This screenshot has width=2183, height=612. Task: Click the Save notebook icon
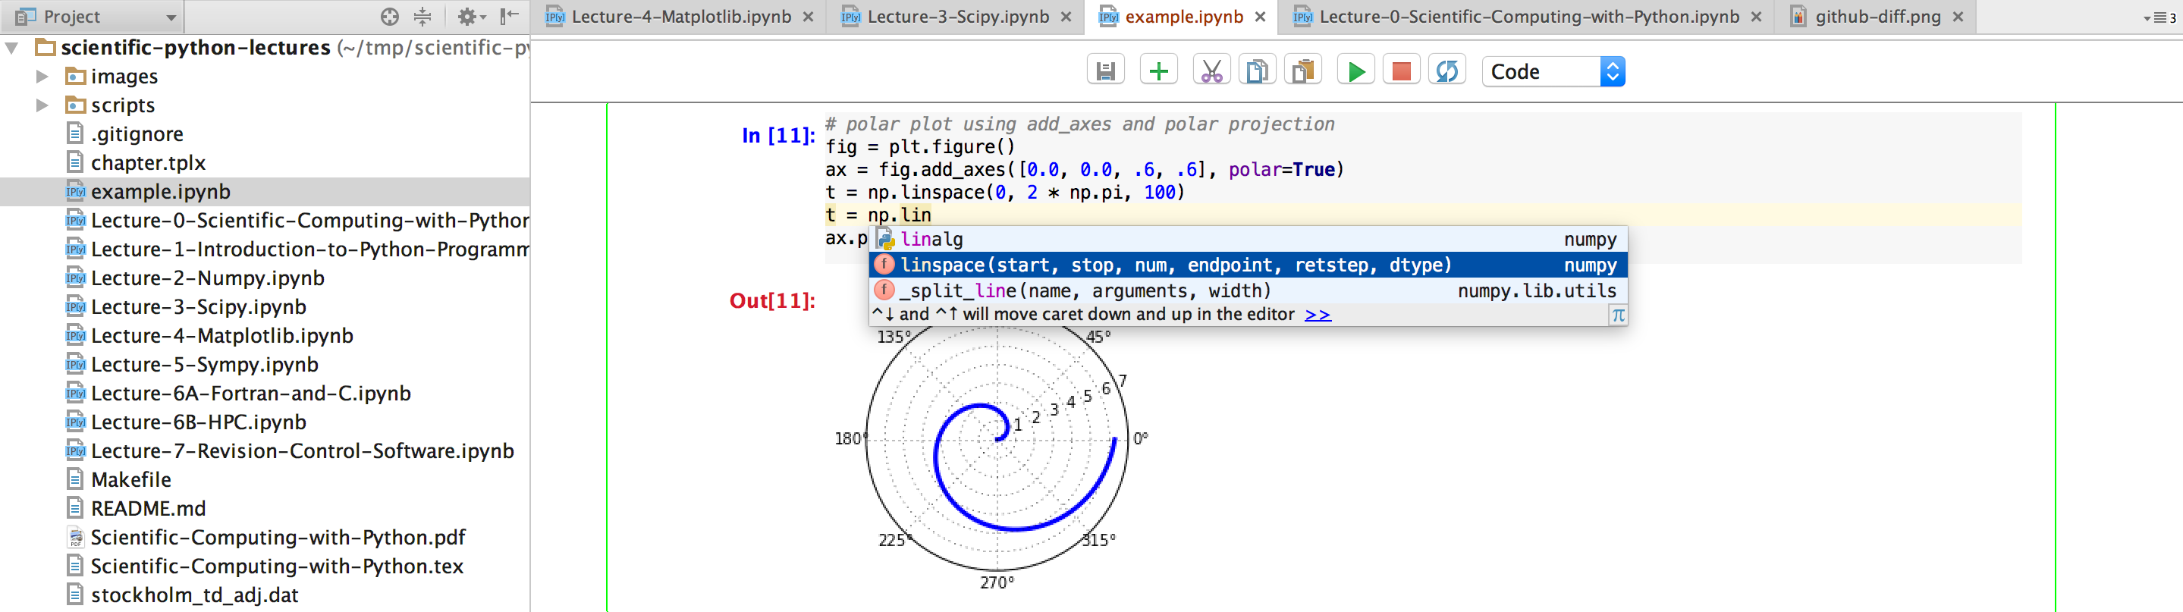point(1105,71)
